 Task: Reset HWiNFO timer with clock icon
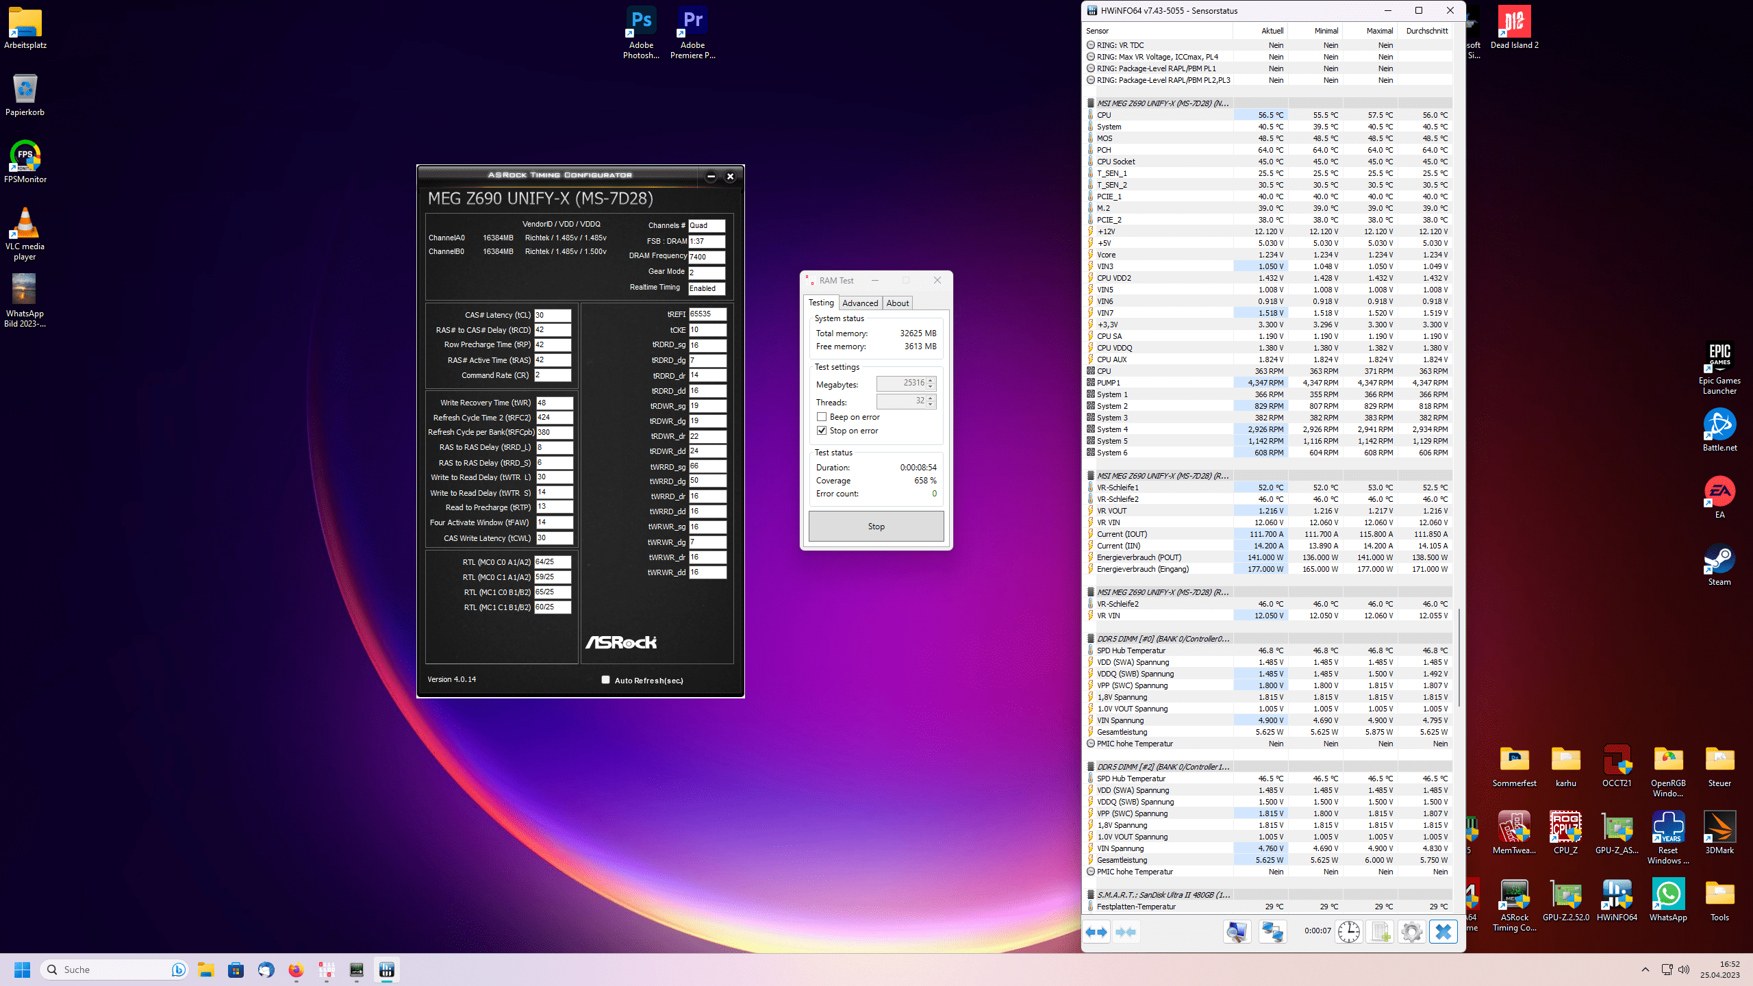(1348, 932)
